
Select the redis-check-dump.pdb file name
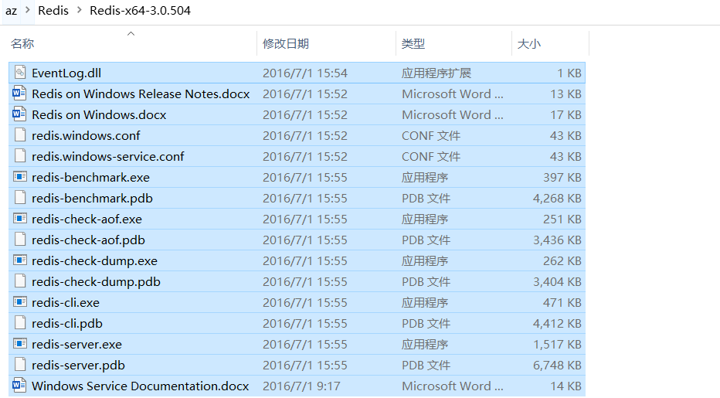[x=96, y=282]
